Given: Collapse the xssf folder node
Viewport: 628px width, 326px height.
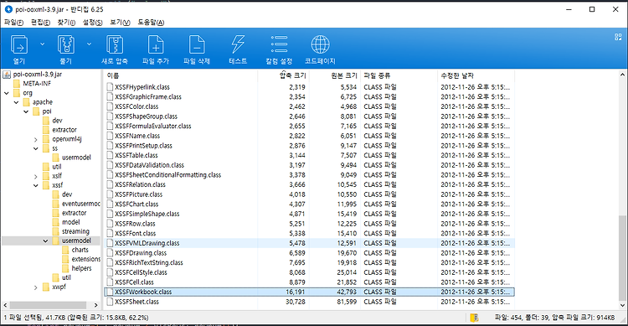Looking at the screenshot, I should 36,186.
